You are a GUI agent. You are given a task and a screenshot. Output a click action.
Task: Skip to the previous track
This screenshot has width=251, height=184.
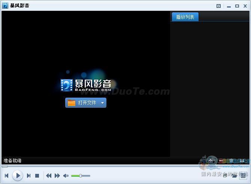[x=6, y=176]
